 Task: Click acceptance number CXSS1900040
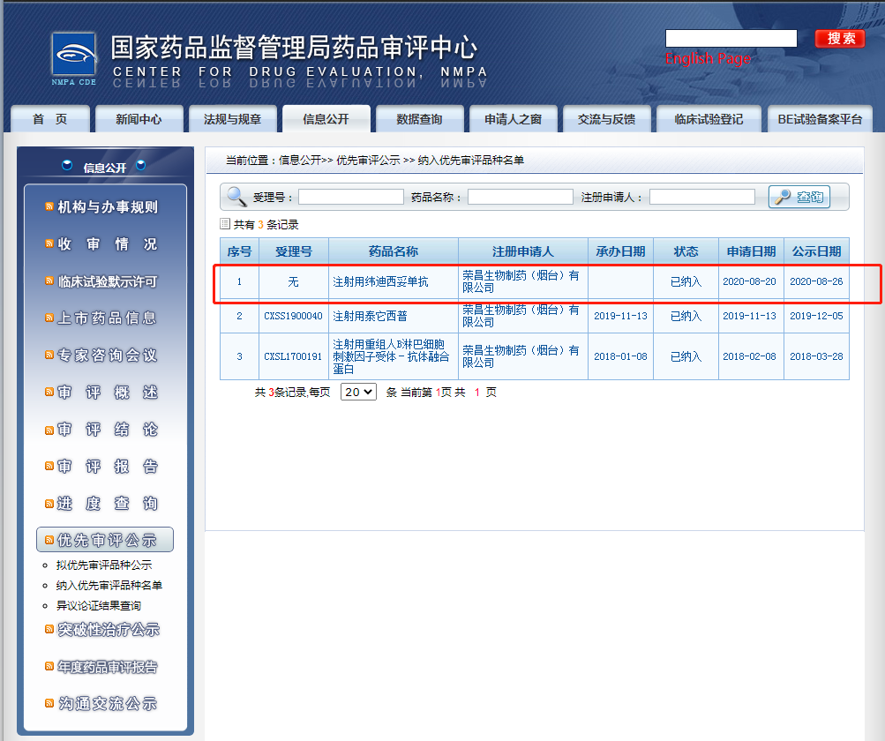[x=293, y=316]
